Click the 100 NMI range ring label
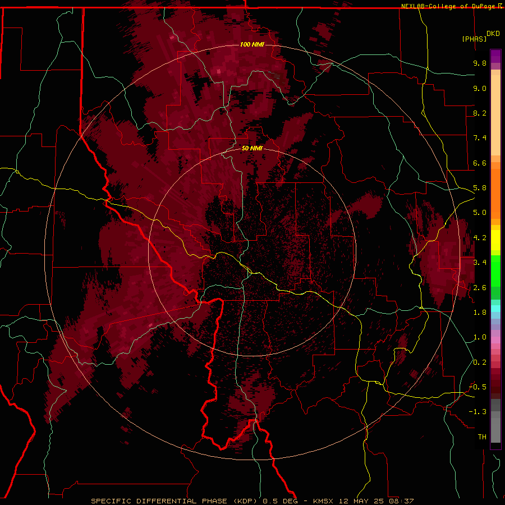The width and height of the screenshot is (505, 505). (x=252, y=44)
